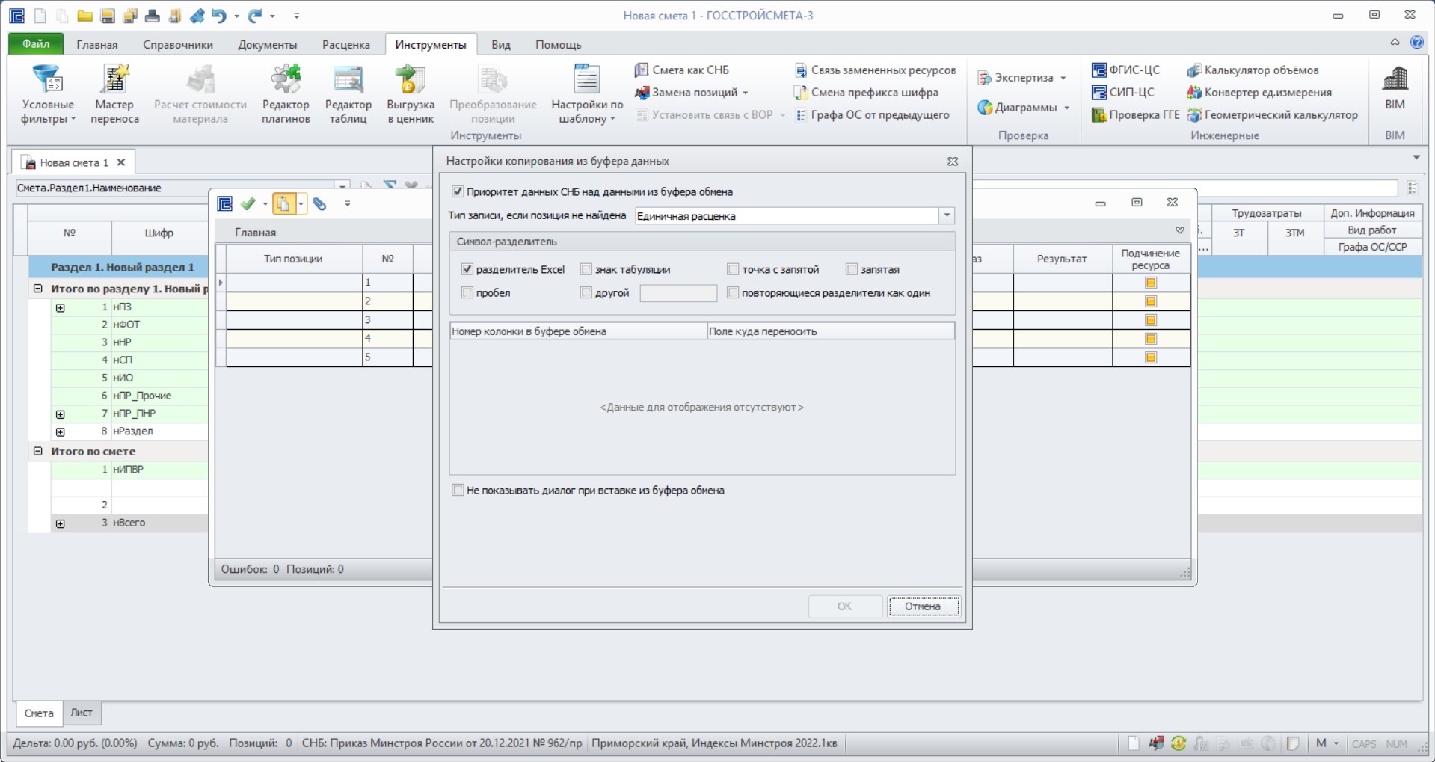
Task: Switch to Справочники ribbon tab
Action: (178, 45)
